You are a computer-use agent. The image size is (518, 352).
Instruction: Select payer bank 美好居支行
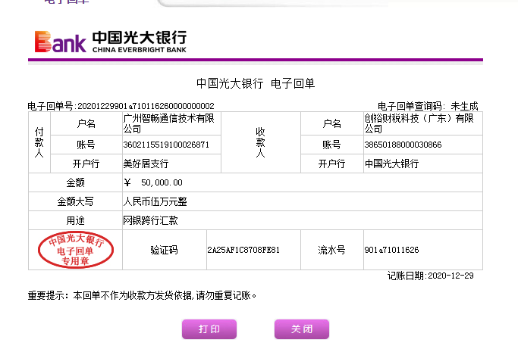click(146, 164)
